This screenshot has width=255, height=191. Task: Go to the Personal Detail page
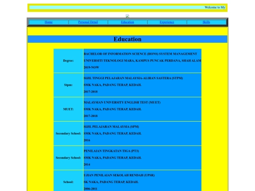(88, 22)
